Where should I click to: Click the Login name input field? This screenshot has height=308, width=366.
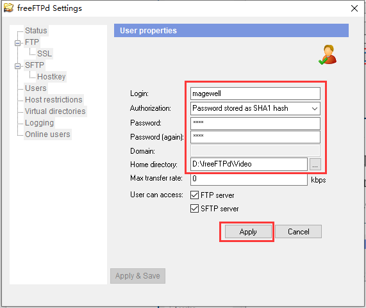[x=255, y=93]
